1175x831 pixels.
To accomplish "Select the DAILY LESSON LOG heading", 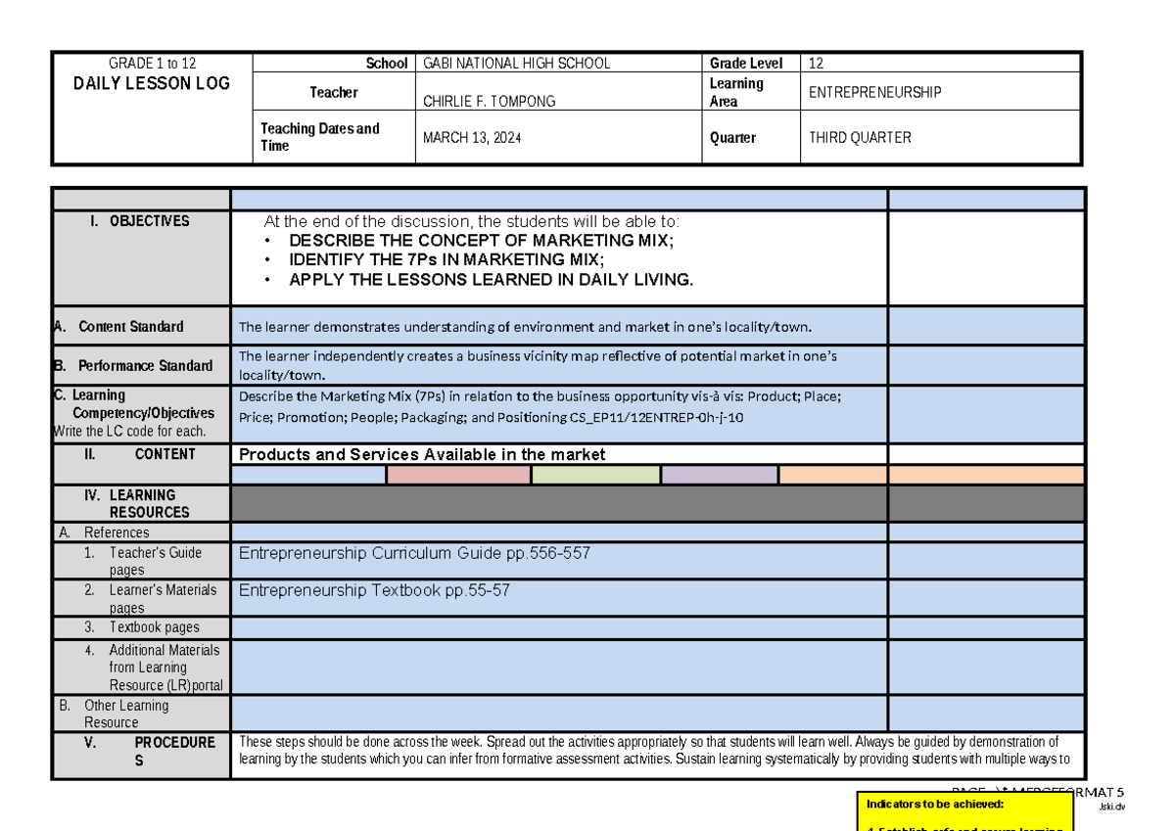I will pyautogui.click(x=152, y=84).
